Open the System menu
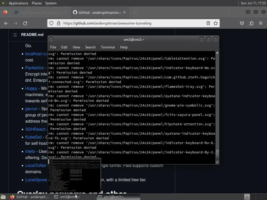The height and width of the screenshot is (200, 267). point(51,3)
